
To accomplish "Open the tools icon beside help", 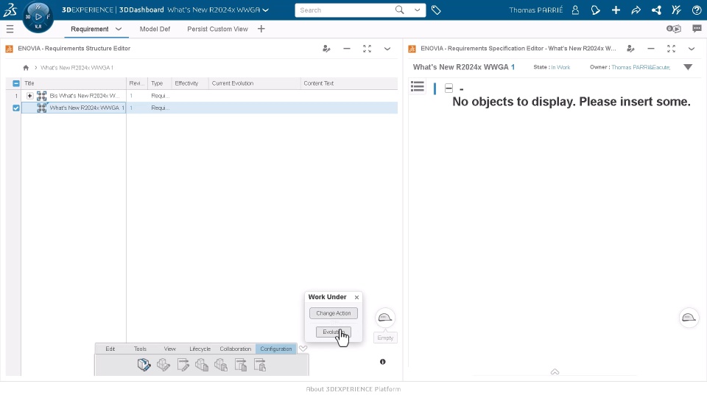I will click(676, 10).
